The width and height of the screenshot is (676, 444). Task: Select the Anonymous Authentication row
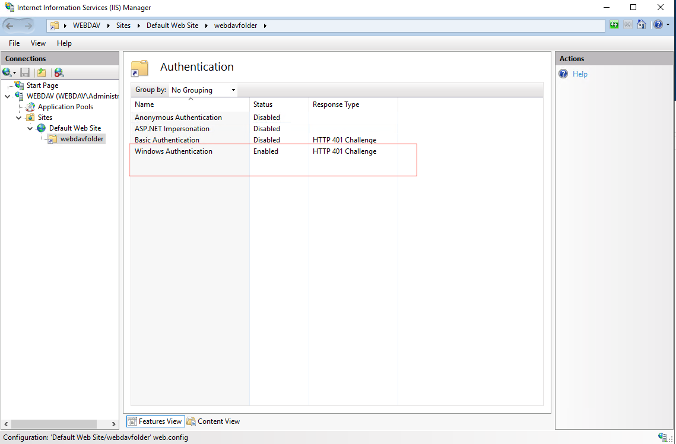click(x=264, y=118)
